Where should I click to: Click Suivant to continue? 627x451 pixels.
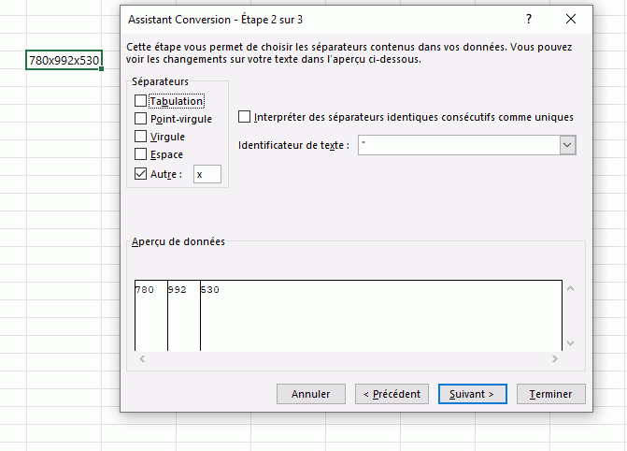point(472,394)
